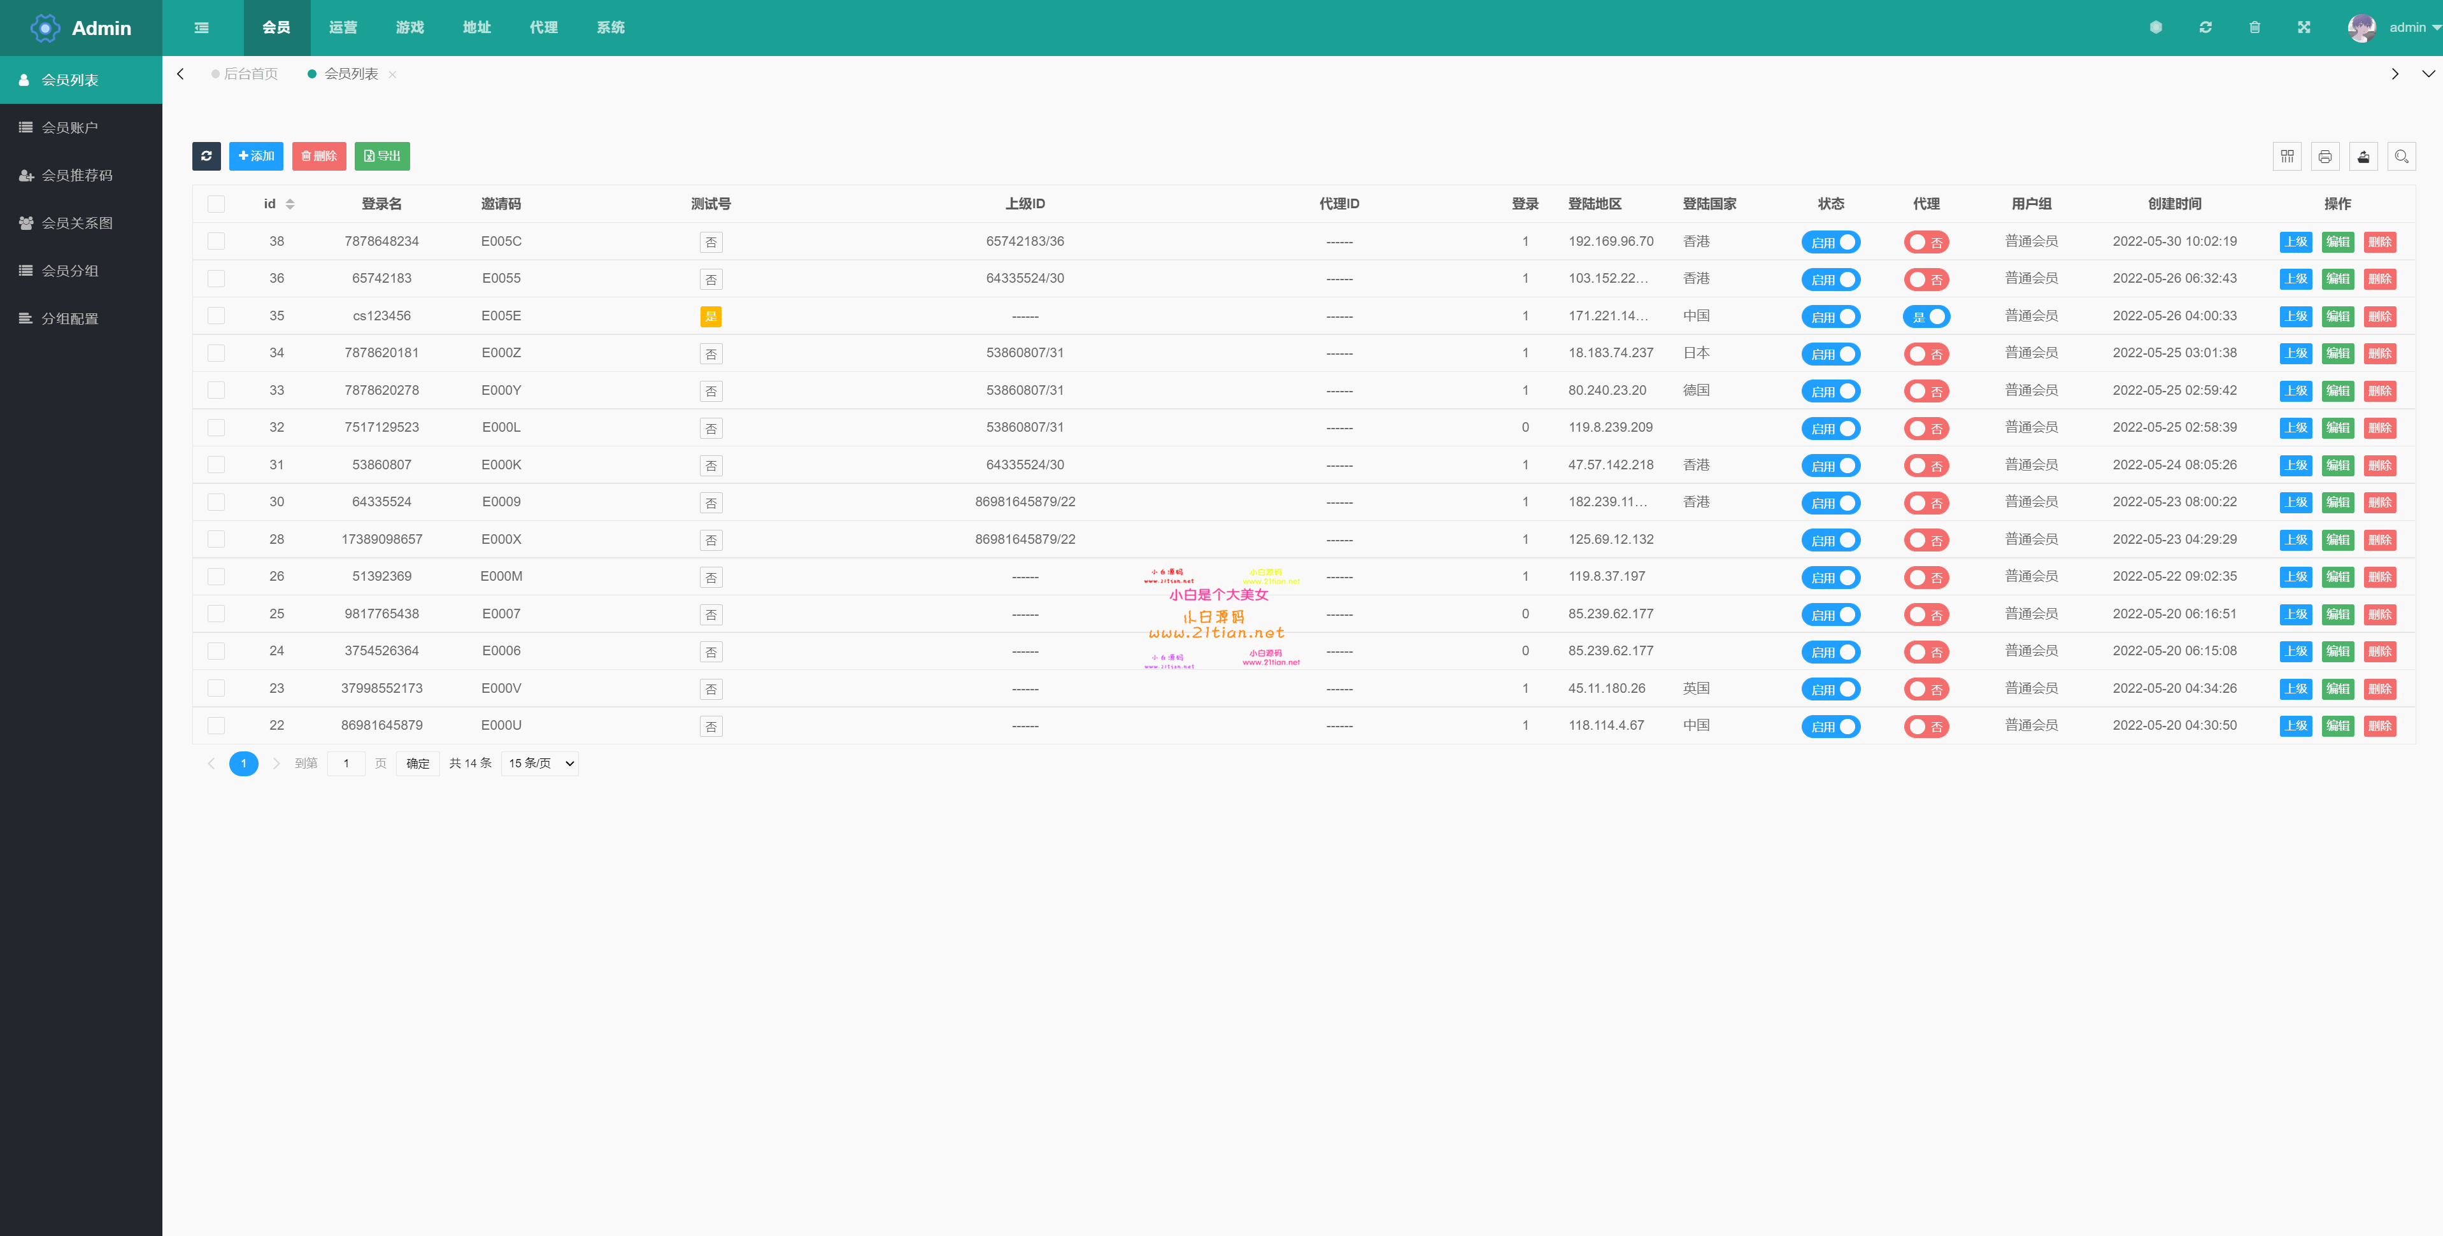Click the blue 添加 button
The width and height of the screenshot is (2443, 1236).
pos(256,155)
